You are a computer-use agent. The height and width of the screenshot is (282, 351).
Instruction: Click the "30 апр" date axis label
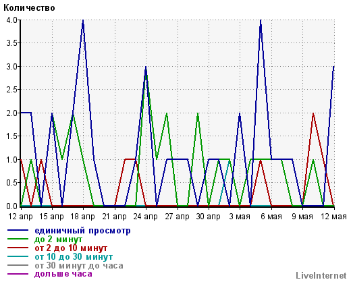pos(208,217)
